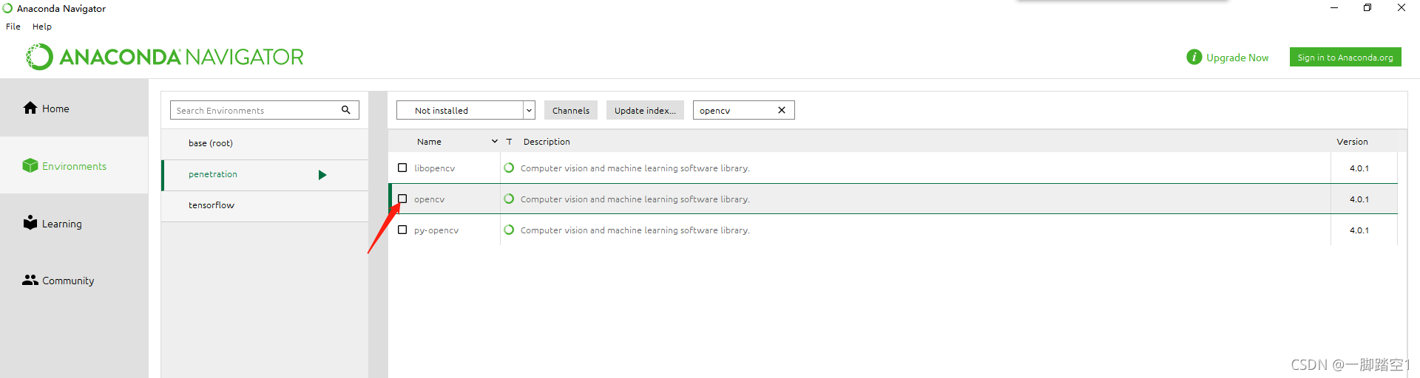The width and height of the screenshot is (1420, 378).
Task: Click the opencv row description text
Action: click(635, 199)
